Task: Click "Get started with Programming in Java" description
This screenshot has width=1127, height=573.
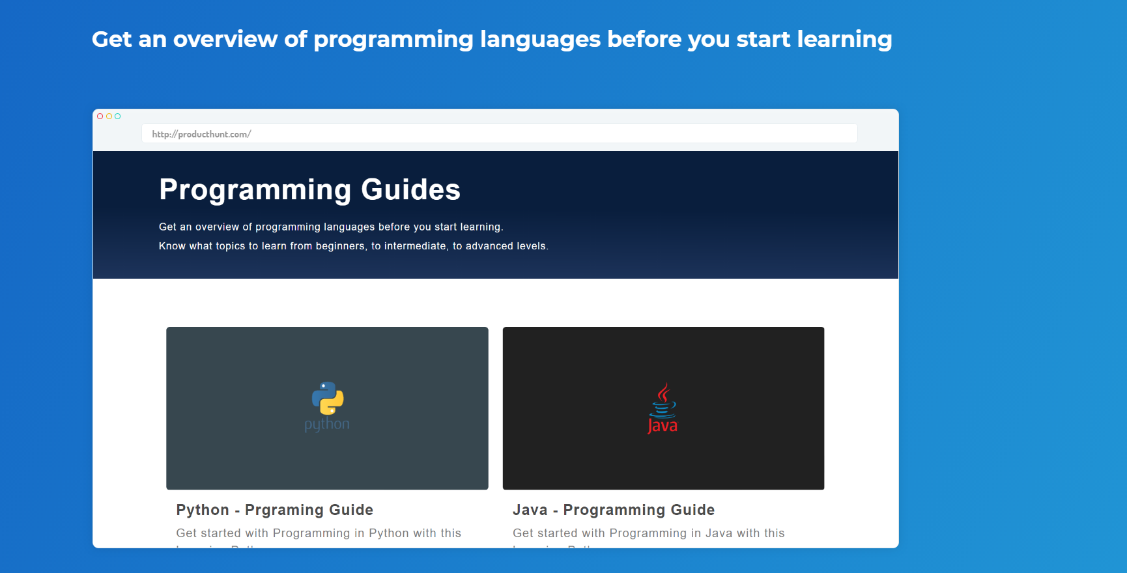Action: (x=649, y=533)
